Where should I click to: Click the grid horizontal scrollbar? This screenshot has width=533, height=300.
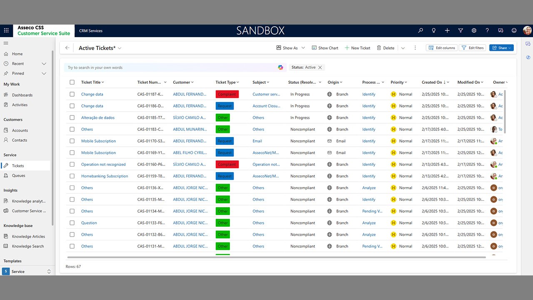tap(276, 257)
